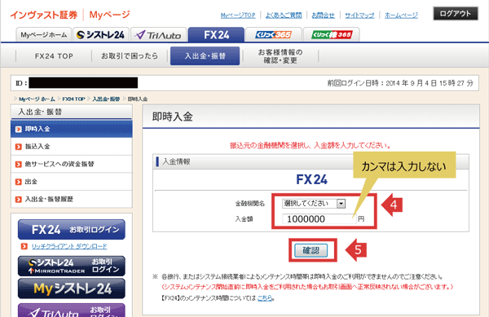Open the よくあるご質問 link

tap(284, 15)
